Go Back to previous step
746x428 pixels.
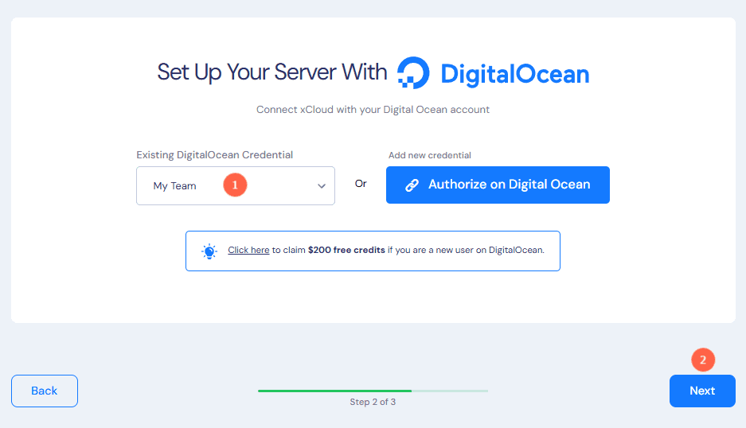click(x=45, y=391)
